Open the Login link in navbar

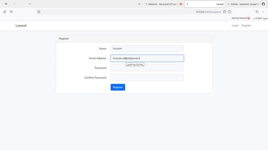click(x=235, y=25)
